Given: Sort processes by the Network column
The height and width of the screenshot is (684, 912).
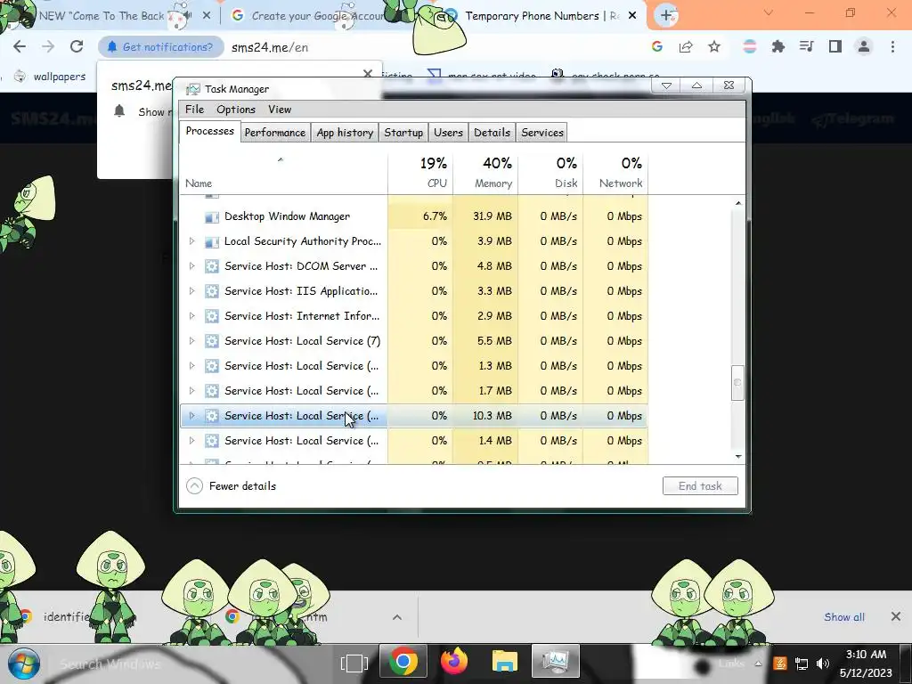Looking at the screenshot, I should (x=616, y=173).
